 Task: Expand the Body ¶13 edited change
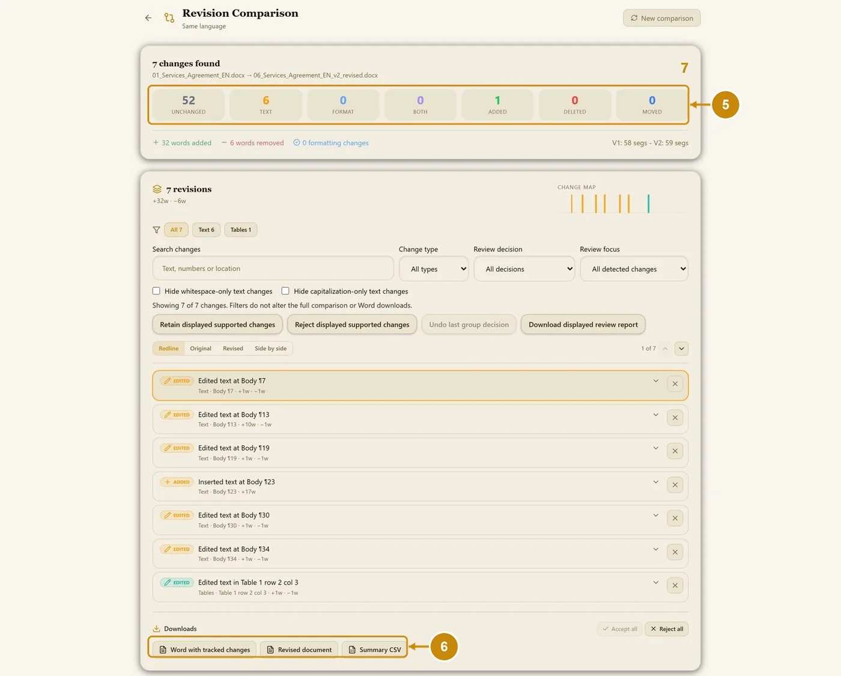[x=656, y=415]
